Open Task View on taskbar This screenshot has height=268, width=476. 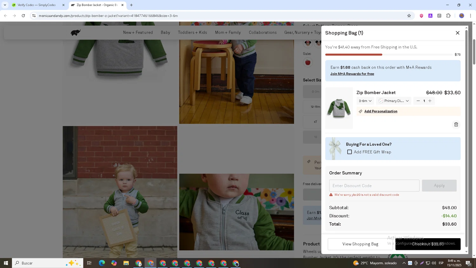pyautogui.click(x=89, y=263)
